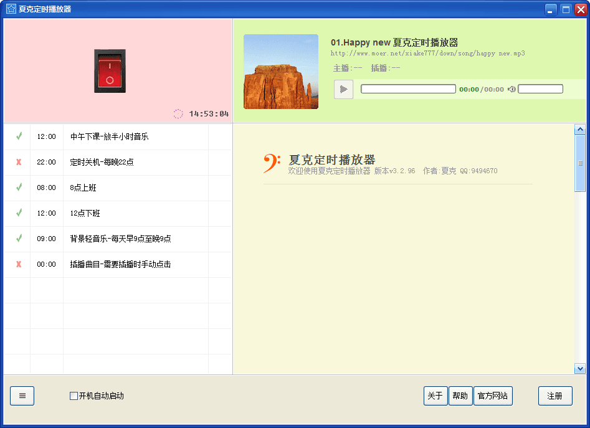Image resolution: width=590 pixels, height=428 pixels.
Task: Open the 官方网站 official website button
Action: (493, 396)
